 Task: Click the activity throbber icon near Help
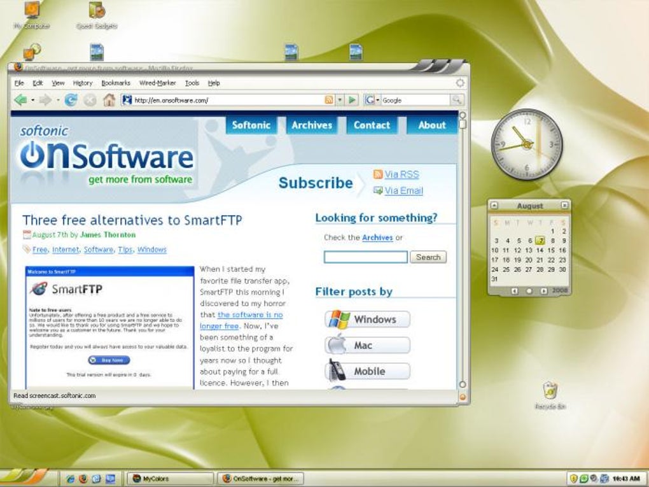point(460,83)
